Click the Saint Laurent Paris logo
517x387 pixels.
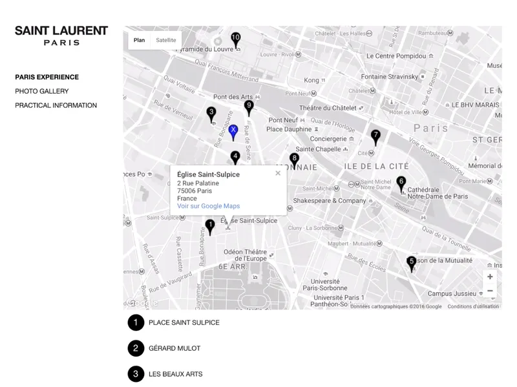pyautogui.click(x=61, y=36)
